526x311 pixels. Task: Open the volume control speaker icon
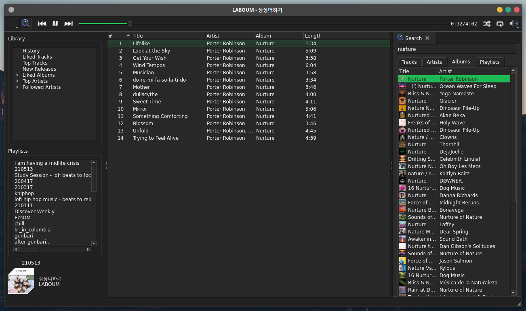[x=513, y=23]
